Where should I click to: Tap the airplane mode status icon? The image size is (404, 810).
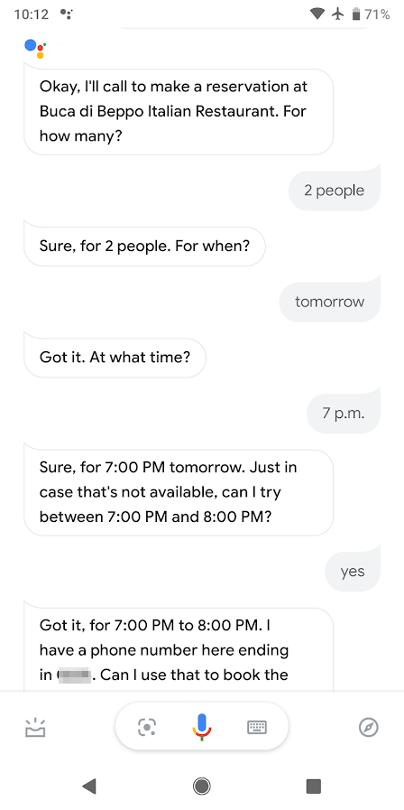[337, 14]
